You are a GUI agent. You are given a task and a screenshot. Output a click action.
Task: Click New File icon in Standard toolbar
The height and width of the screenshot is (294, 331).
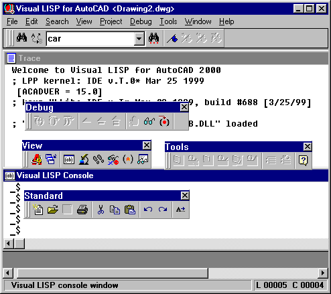[x=38, y=210]
